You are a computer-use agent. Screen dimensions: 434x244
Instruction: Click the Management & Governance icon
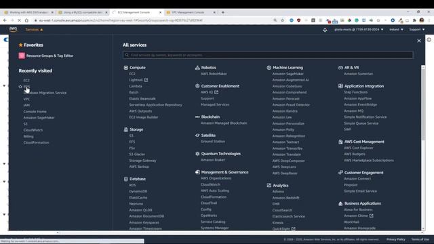pyautogui.click(x=197, y=172)
